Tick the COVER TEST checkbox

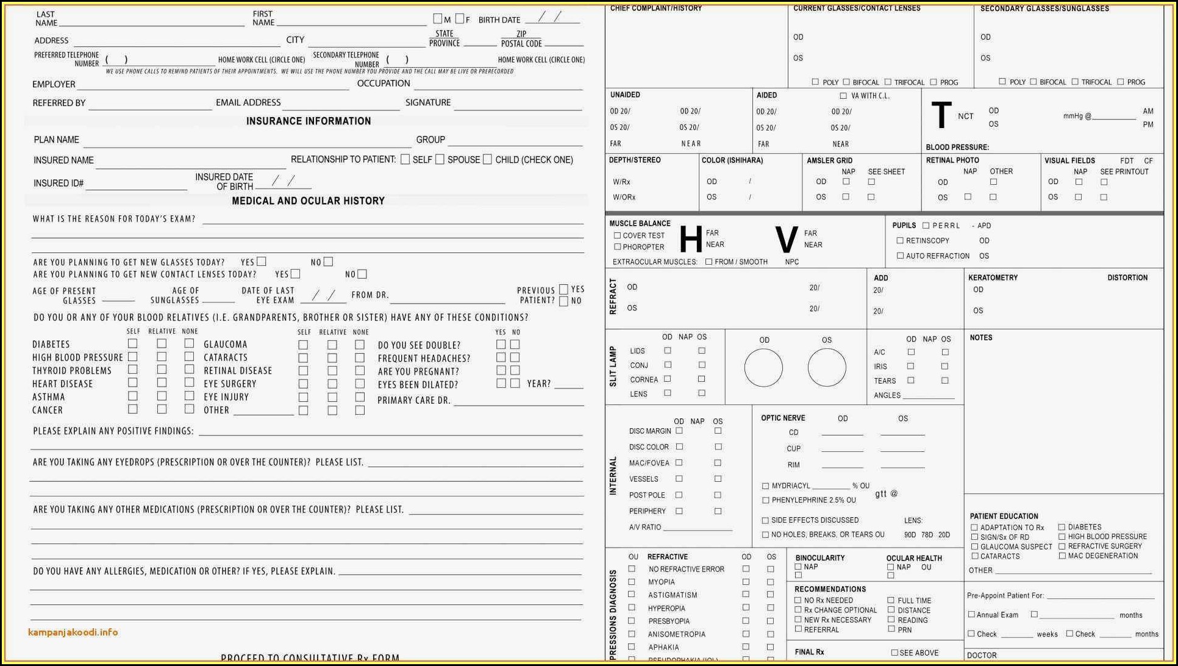pyautogui.click(x=617, y=235)
